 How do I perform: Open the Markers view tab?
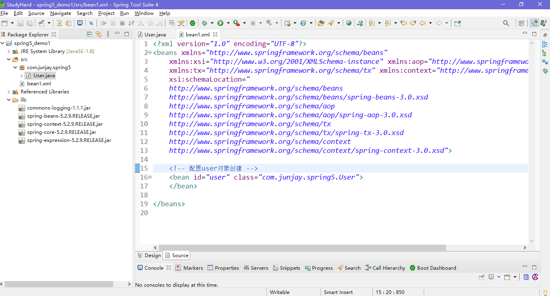[x=189, y=268]
